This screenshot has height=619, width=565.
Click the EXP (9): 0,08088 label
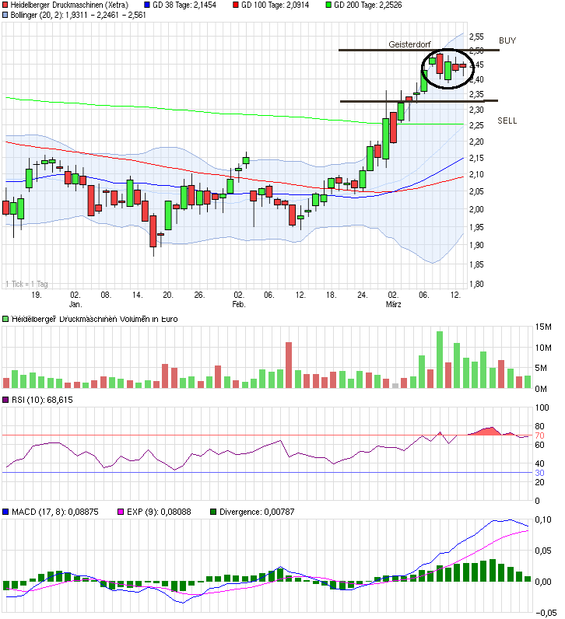(x=159, y=512)
